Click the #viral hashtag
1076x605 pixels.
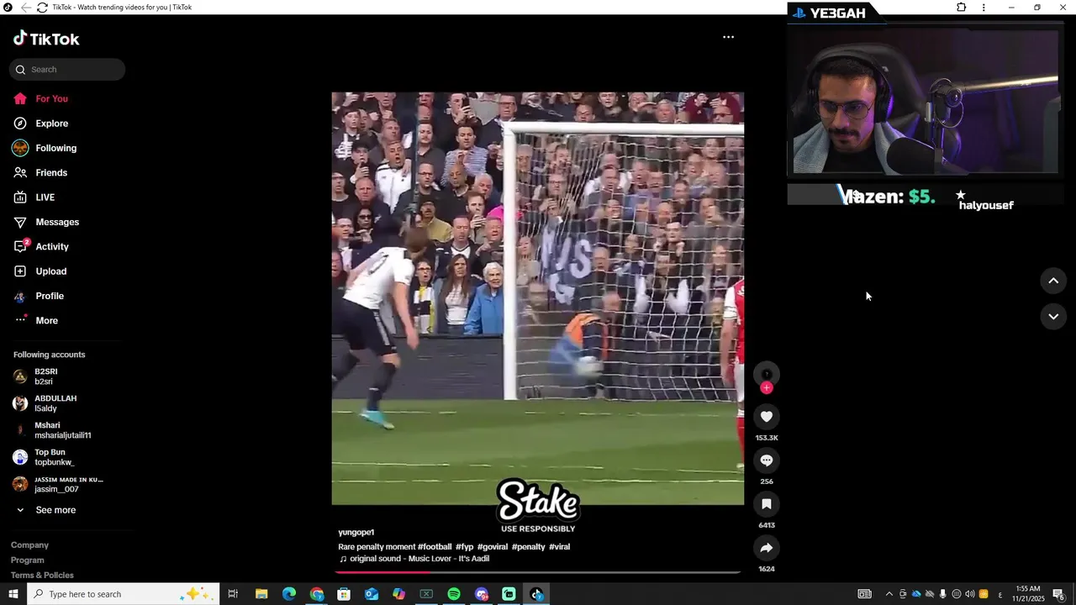tap(560, 547)
